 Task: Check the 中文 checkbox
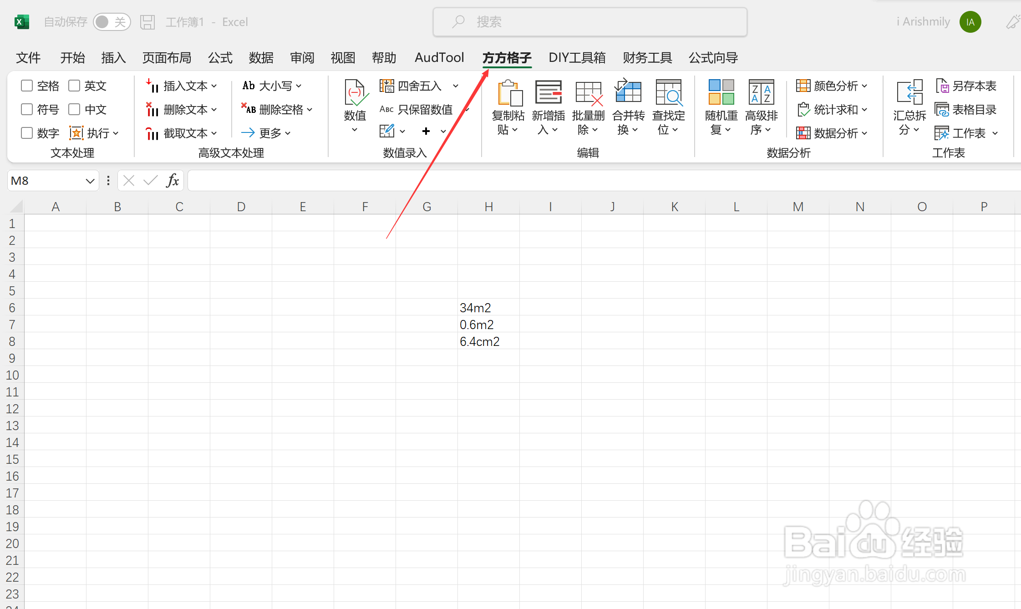(x=74, y=109)
